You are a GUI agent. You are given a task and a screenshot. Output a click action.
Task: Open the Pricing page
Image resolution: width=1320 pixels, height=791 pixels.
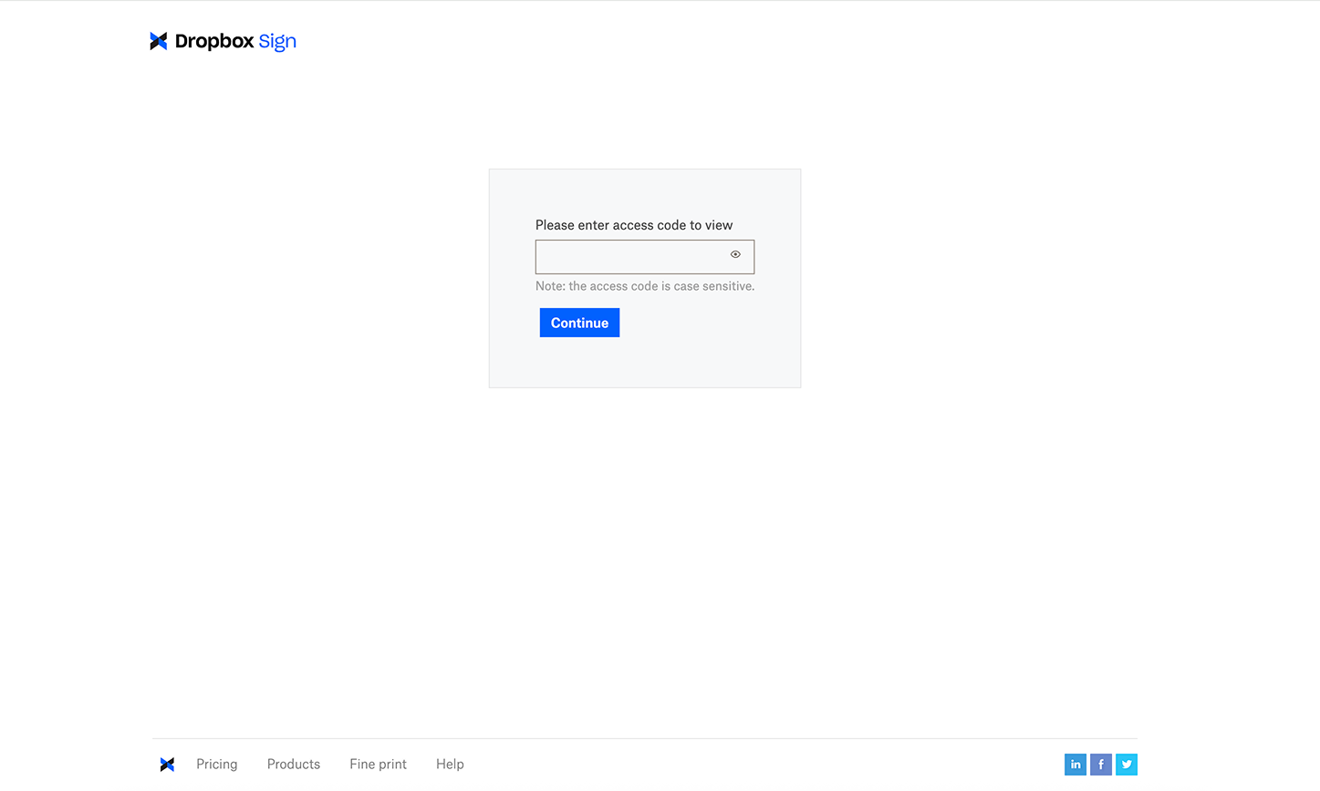click(216, 764)
